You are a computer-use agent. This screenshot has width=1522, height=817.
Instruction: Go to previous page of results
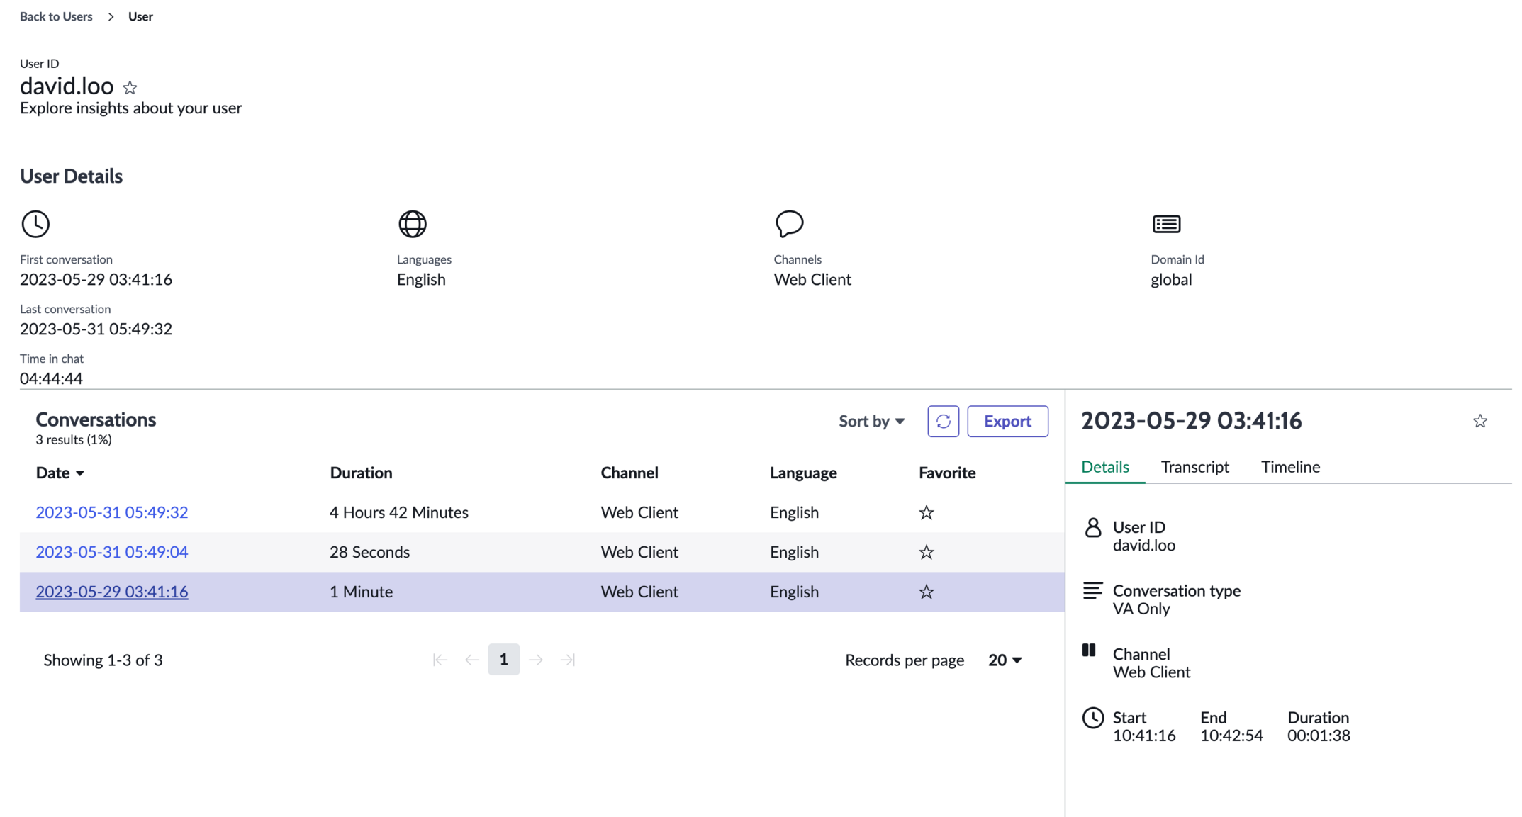(472, 660)
